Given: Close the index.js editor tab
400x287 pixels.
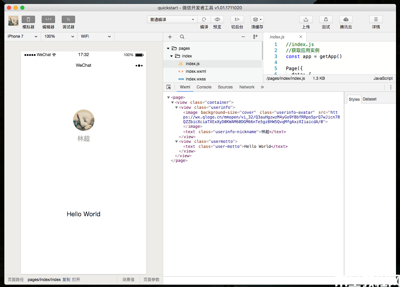Looking at the screenshot, I should tap(301, 37).
